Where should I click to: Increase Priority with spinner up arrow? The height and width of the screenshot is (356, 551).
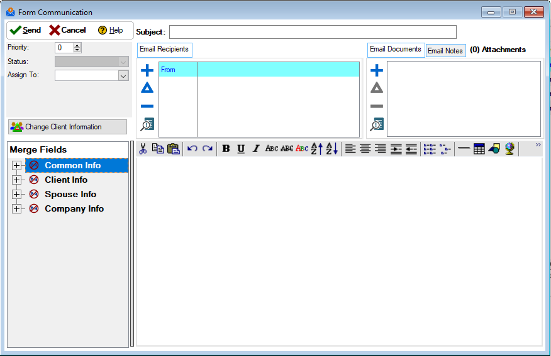coord(77,45)
